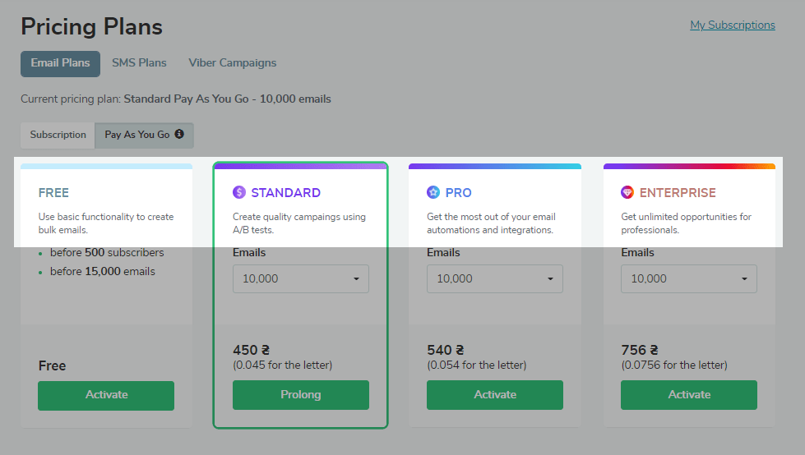
Task: Click the Pay As You Go info icon
Action: [x=179, y=134]
